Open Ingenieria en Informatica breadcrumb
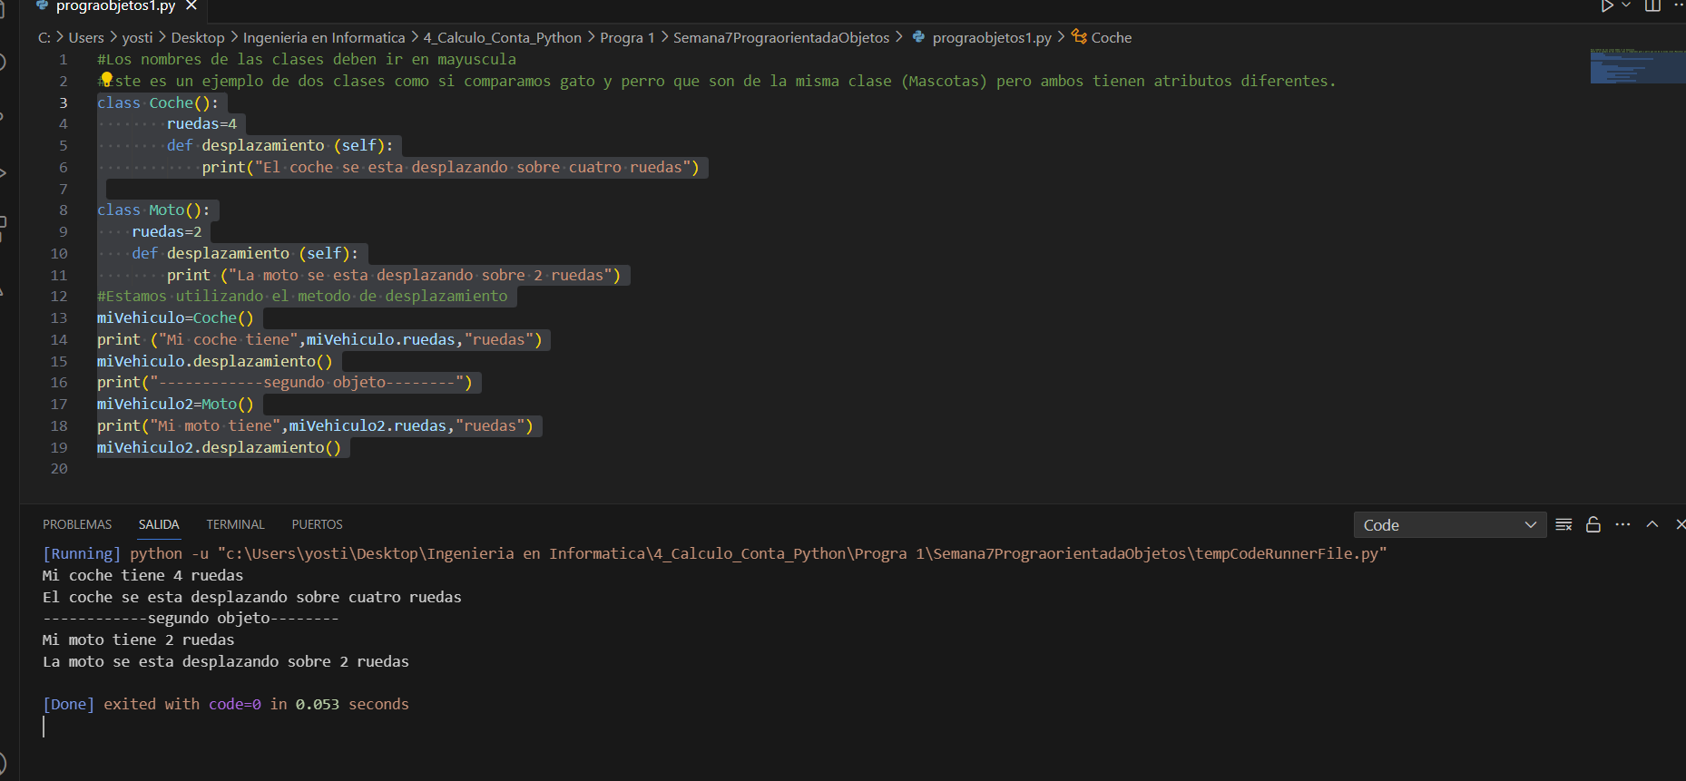Image resolution: width=1686 pixels, height=781 pixels. (324, 37)
